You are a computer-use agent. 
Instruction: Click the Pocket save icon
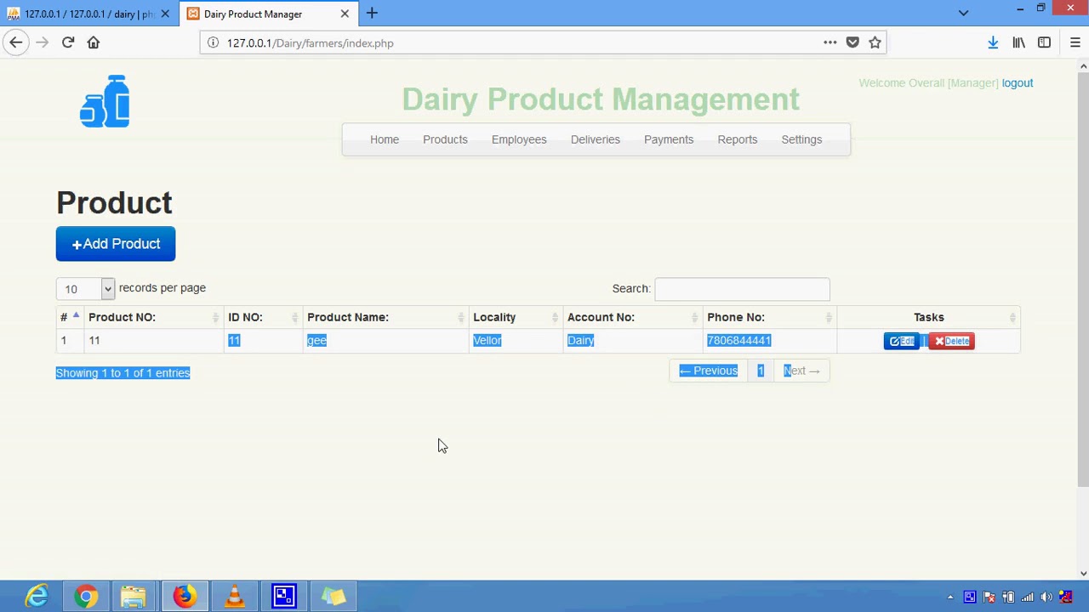(x=852, y=42)
